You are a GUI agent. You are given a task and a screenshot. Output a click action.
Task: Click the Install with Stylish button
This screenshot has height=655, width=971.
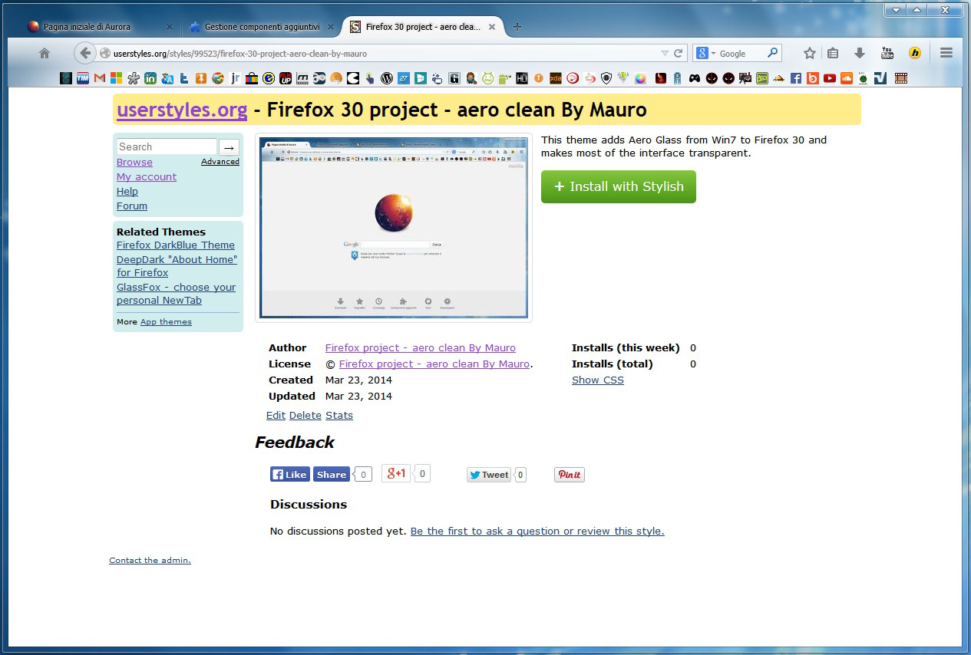tap(619, 186)
